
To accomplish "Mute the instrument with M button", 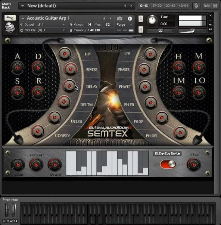I will [141, 29].
